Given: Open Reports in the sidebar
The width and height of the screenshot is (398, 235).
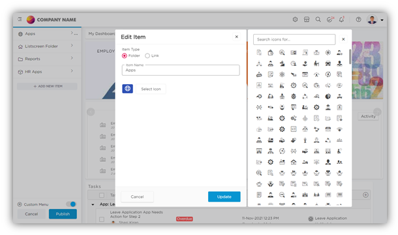Looking at the screenshot, I should (x=33, y=59).
